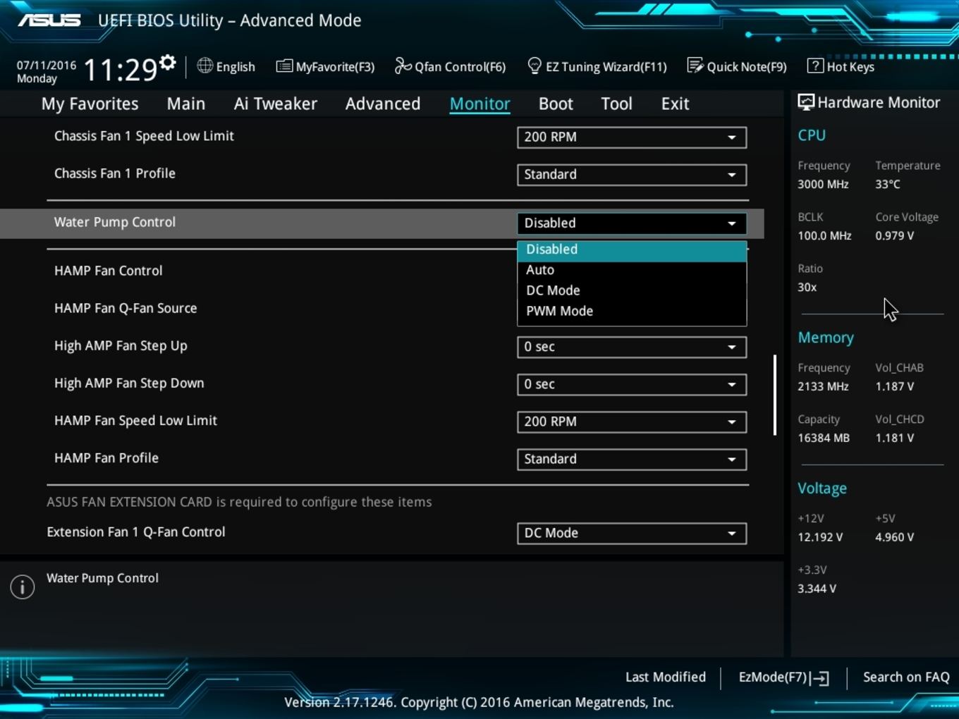Click the MyFavorite list icon
Viewport: 959px width, 719px height.
(284, 66)
